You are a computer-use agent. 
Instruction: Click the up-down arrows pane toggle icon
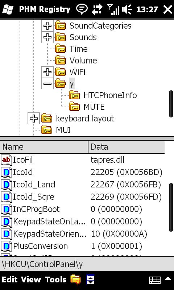click(90, 279)
